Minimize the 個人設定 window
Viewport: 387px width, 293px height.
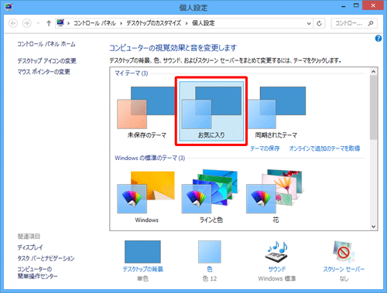(344, 6)
